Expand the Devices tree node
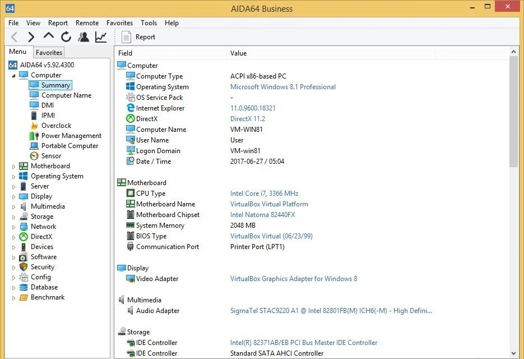This screenshot has height=359, width=524. 13,247
